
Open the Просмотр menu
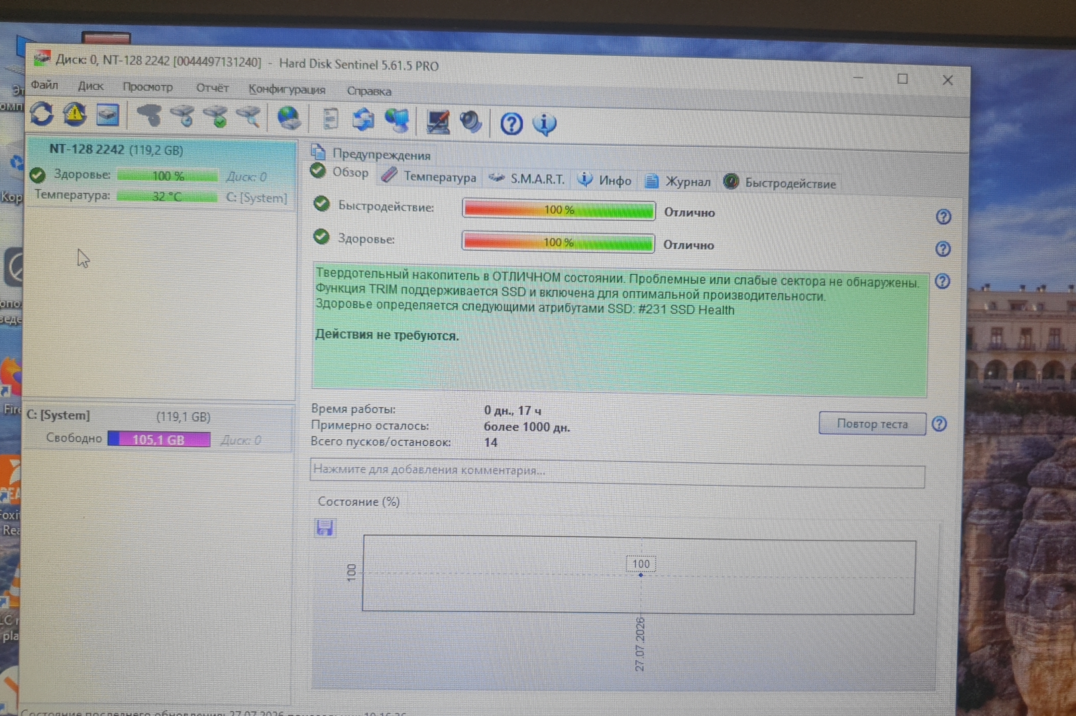pyautogui.click(x=148, y=87)
